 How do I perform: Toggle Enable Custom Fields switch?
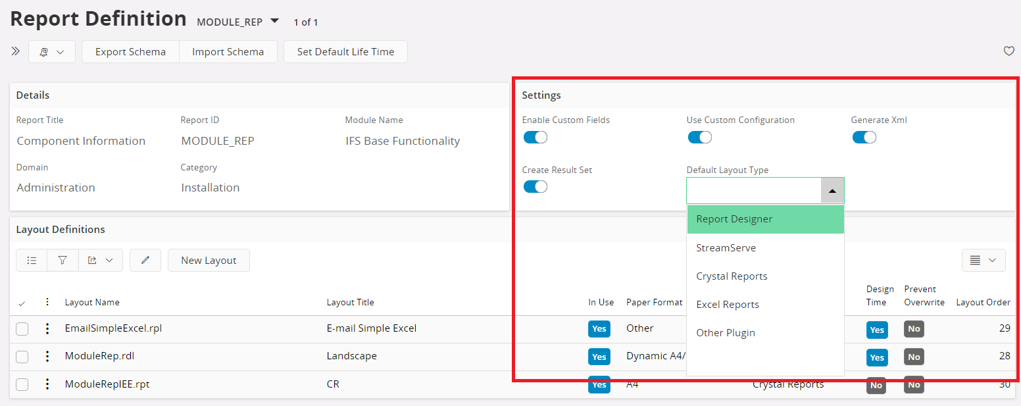535,138
